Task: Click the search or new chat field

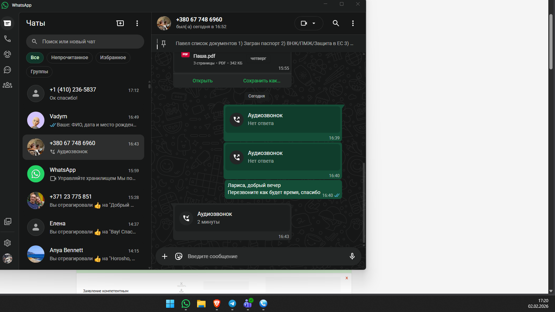Action: pyautogui.click(x=85, y=42)
